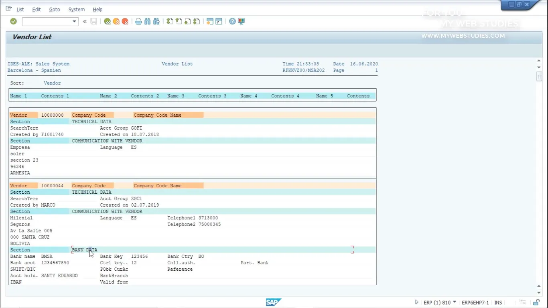Click the BOLIVIA country line
548x308 pixels.
pyautogui.click(x=20, y=243)
